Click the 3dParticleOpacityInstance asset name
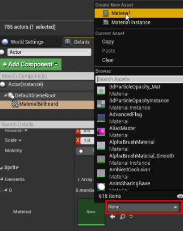The image size is (183, 231). (x=139, y=100)
